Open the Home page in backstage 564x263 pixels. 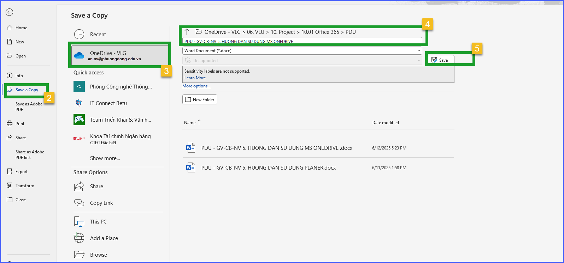tap(21, 28)
